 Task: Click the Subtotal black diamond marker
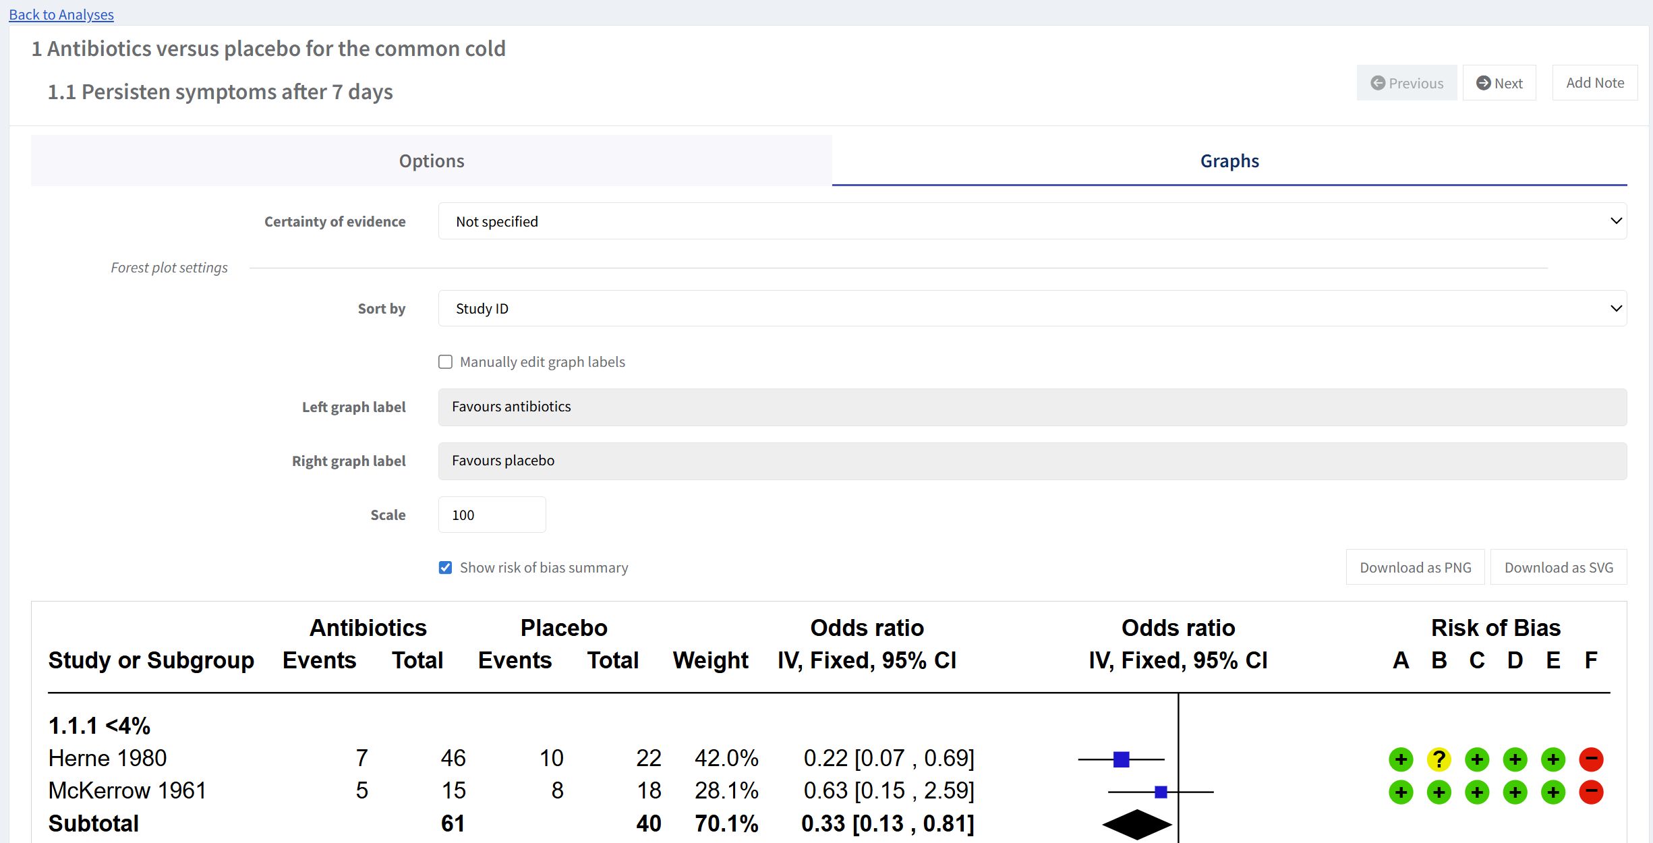[1137, 823]
